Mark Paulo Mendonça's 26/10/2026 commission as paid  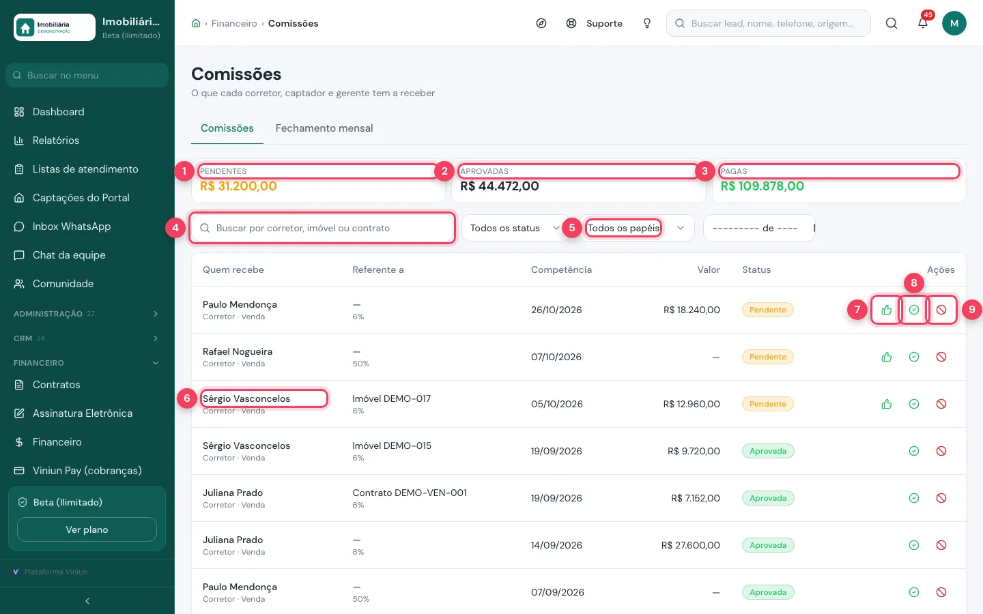tap(914, 310)
